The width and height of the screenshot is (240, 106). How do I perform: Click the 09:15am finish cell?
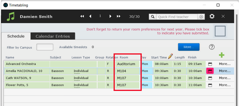pyautogui.click(x=196, y=64)
